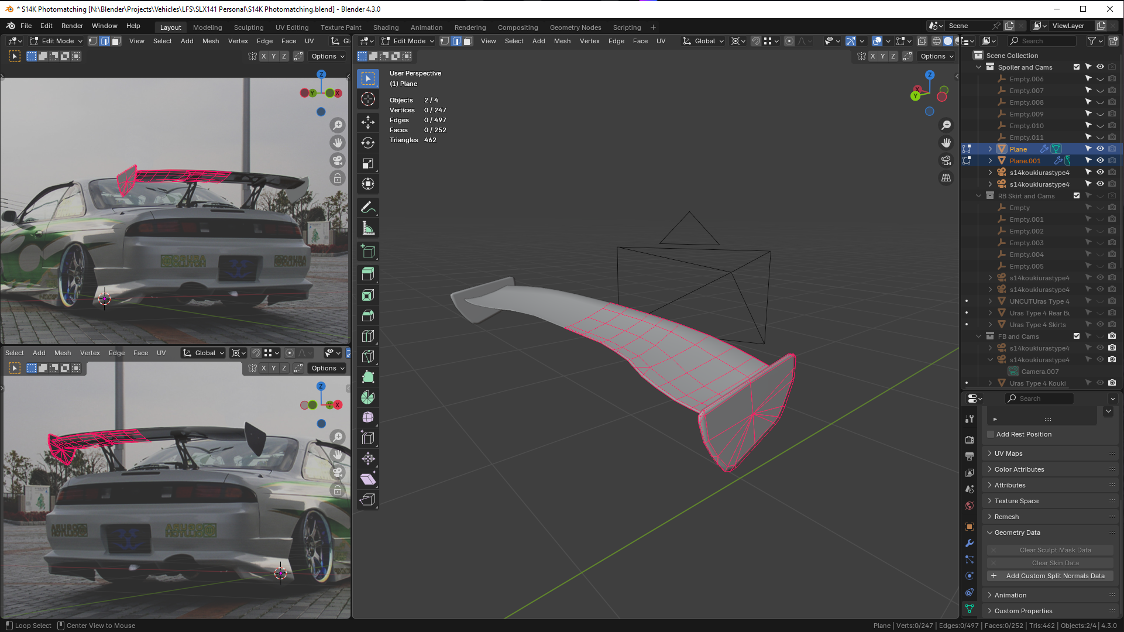Open the Edit Mode dropdown in main viewport

408,41
